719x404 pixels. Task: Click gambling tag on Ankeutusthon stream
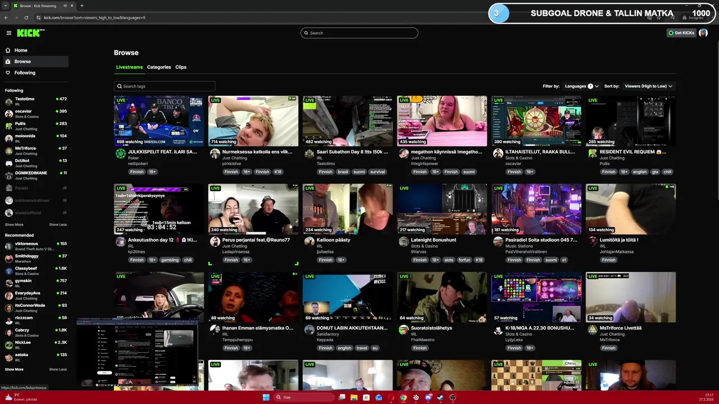coord(170,260)
